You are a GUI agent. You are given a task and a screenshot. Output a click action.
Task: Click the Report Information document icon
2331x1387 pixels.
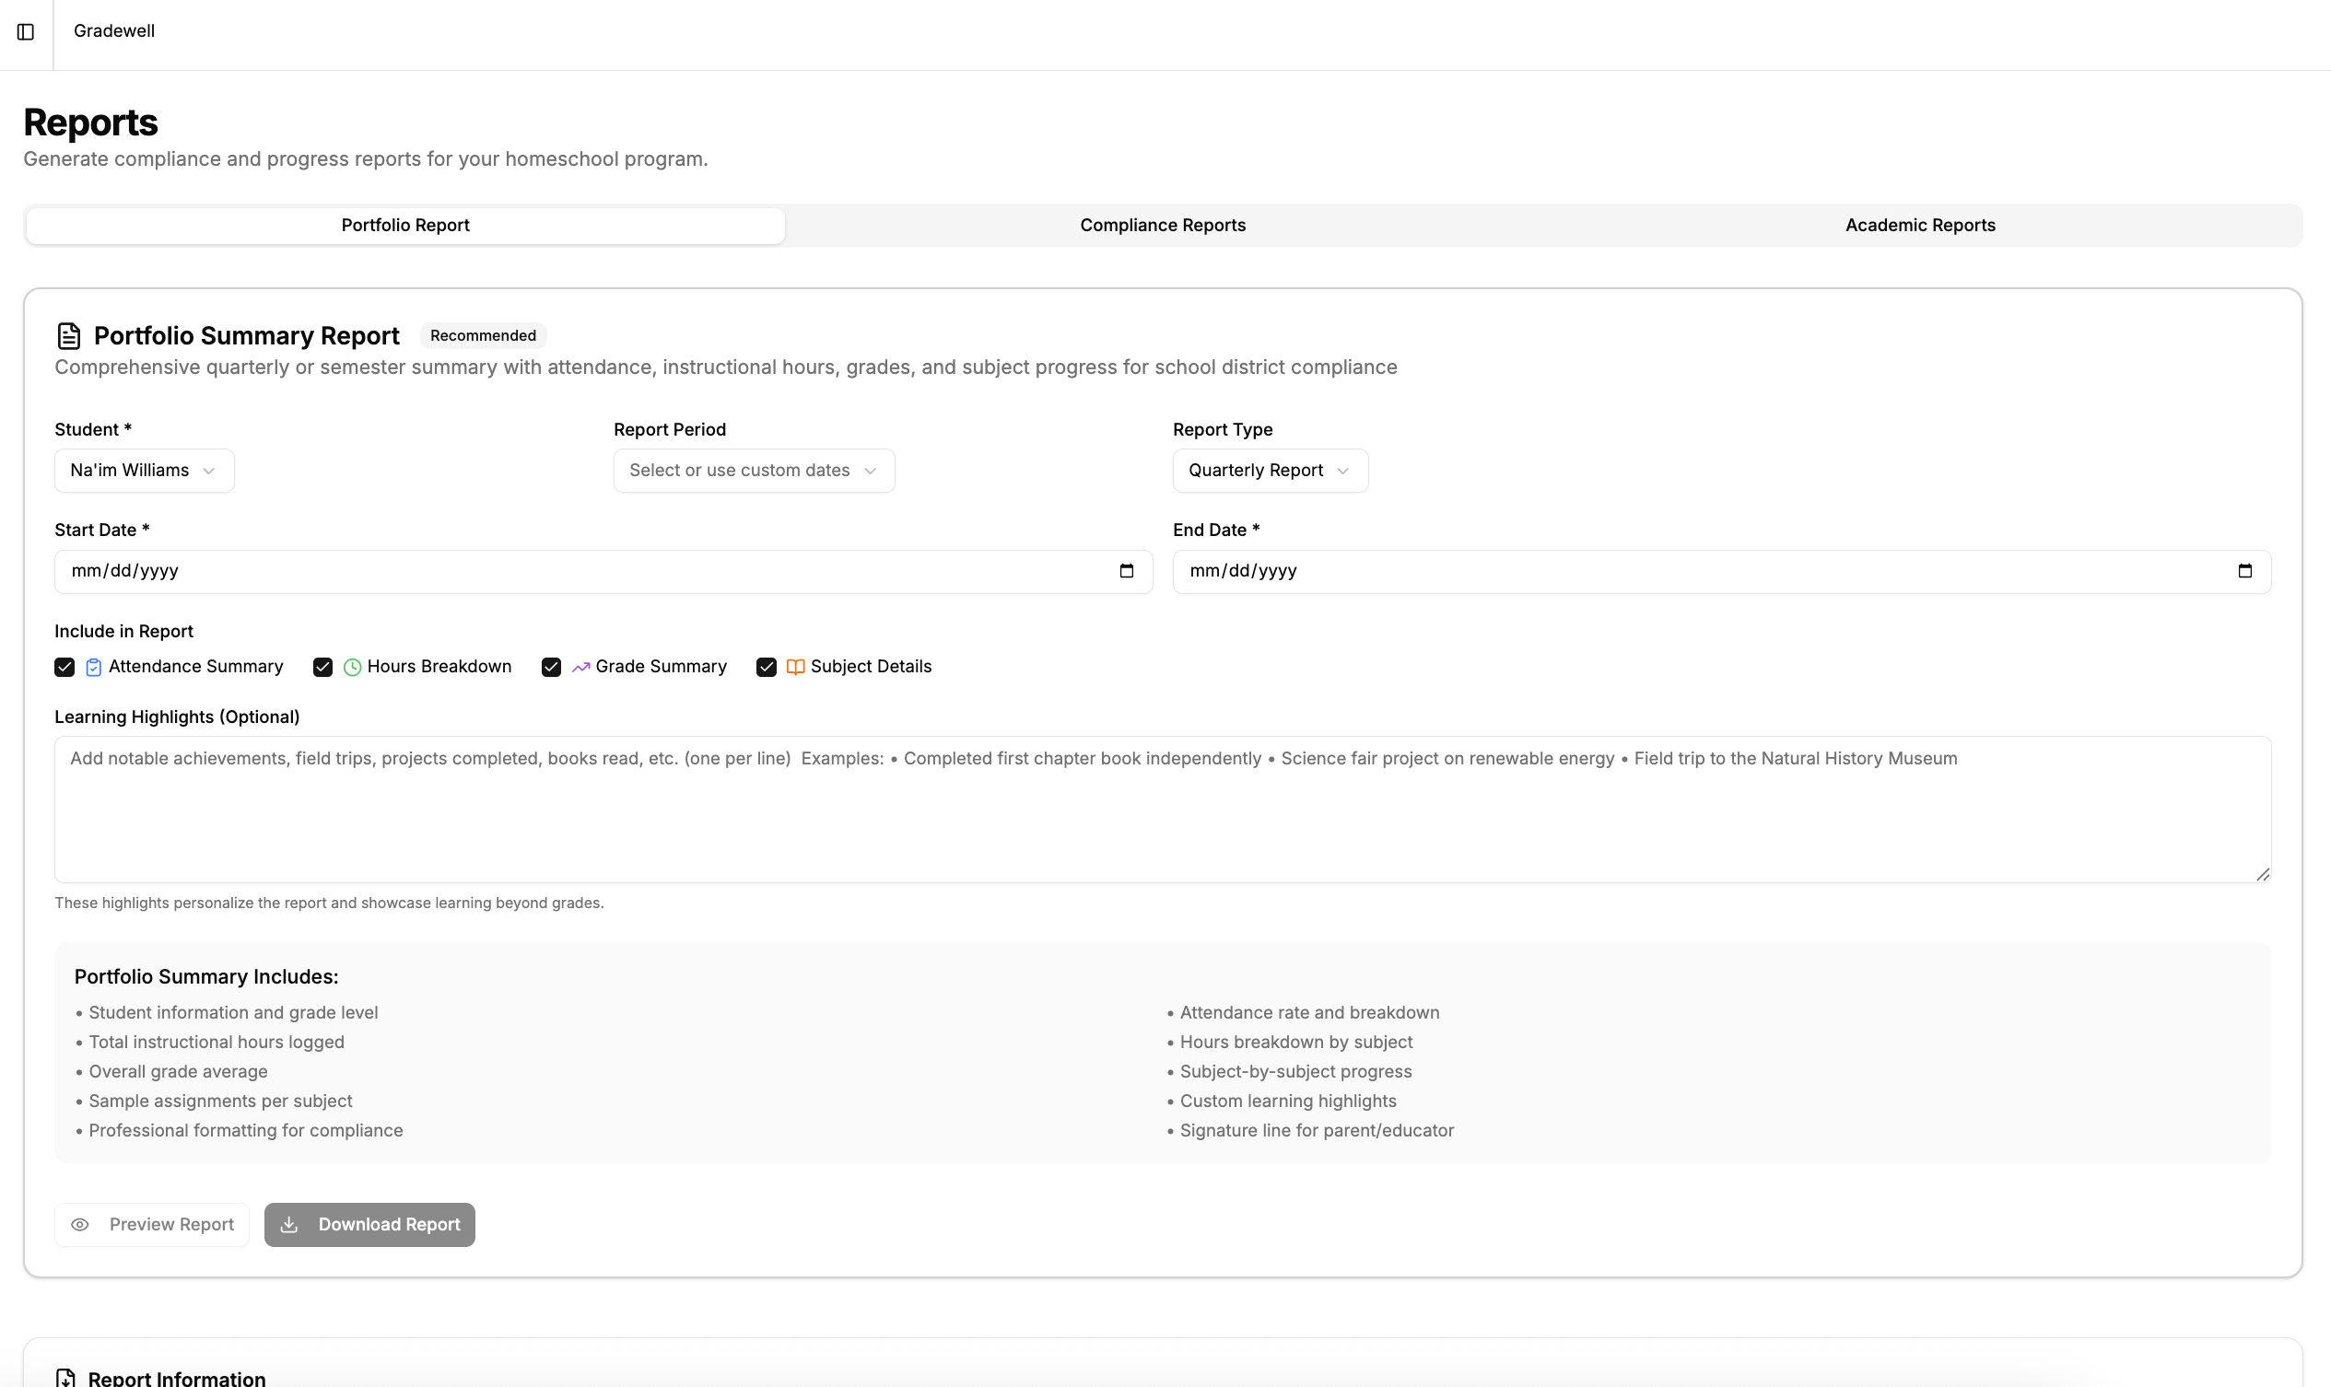(x=66, y=1377)
